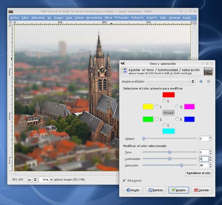The width and height of the screenshot is (222, 205).
Task: Open the FX-Foundry menu
Action: pyautogui.click(x=122, y=18)
